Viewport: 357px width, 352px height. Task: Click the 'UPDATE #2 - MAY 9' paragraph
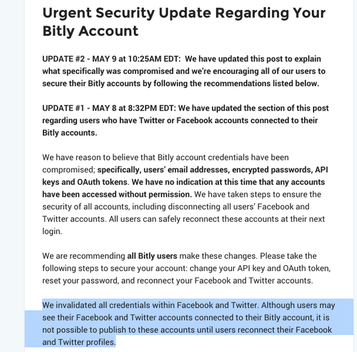184,71
